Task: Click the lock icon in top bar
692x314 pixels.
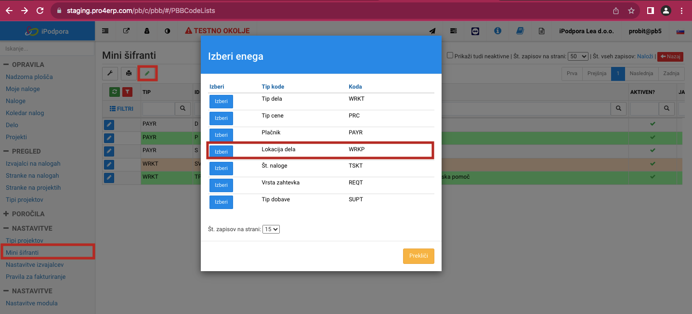Action: [x=147, y=31]
